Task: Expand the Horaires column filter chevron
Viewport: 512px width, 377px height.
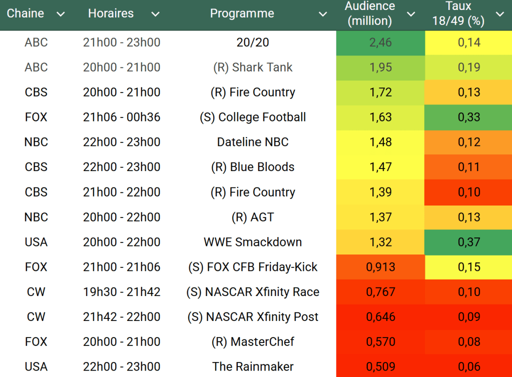Action: tap(156, 14)
